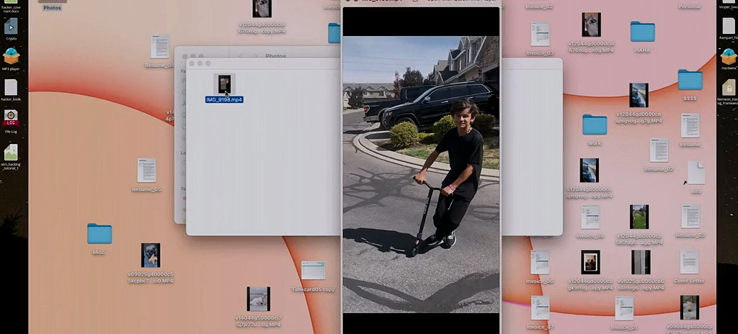
Task: Select the atm_hacking_tutorial_1 image file
Action: pyautogui.click(x=11, y=152)
